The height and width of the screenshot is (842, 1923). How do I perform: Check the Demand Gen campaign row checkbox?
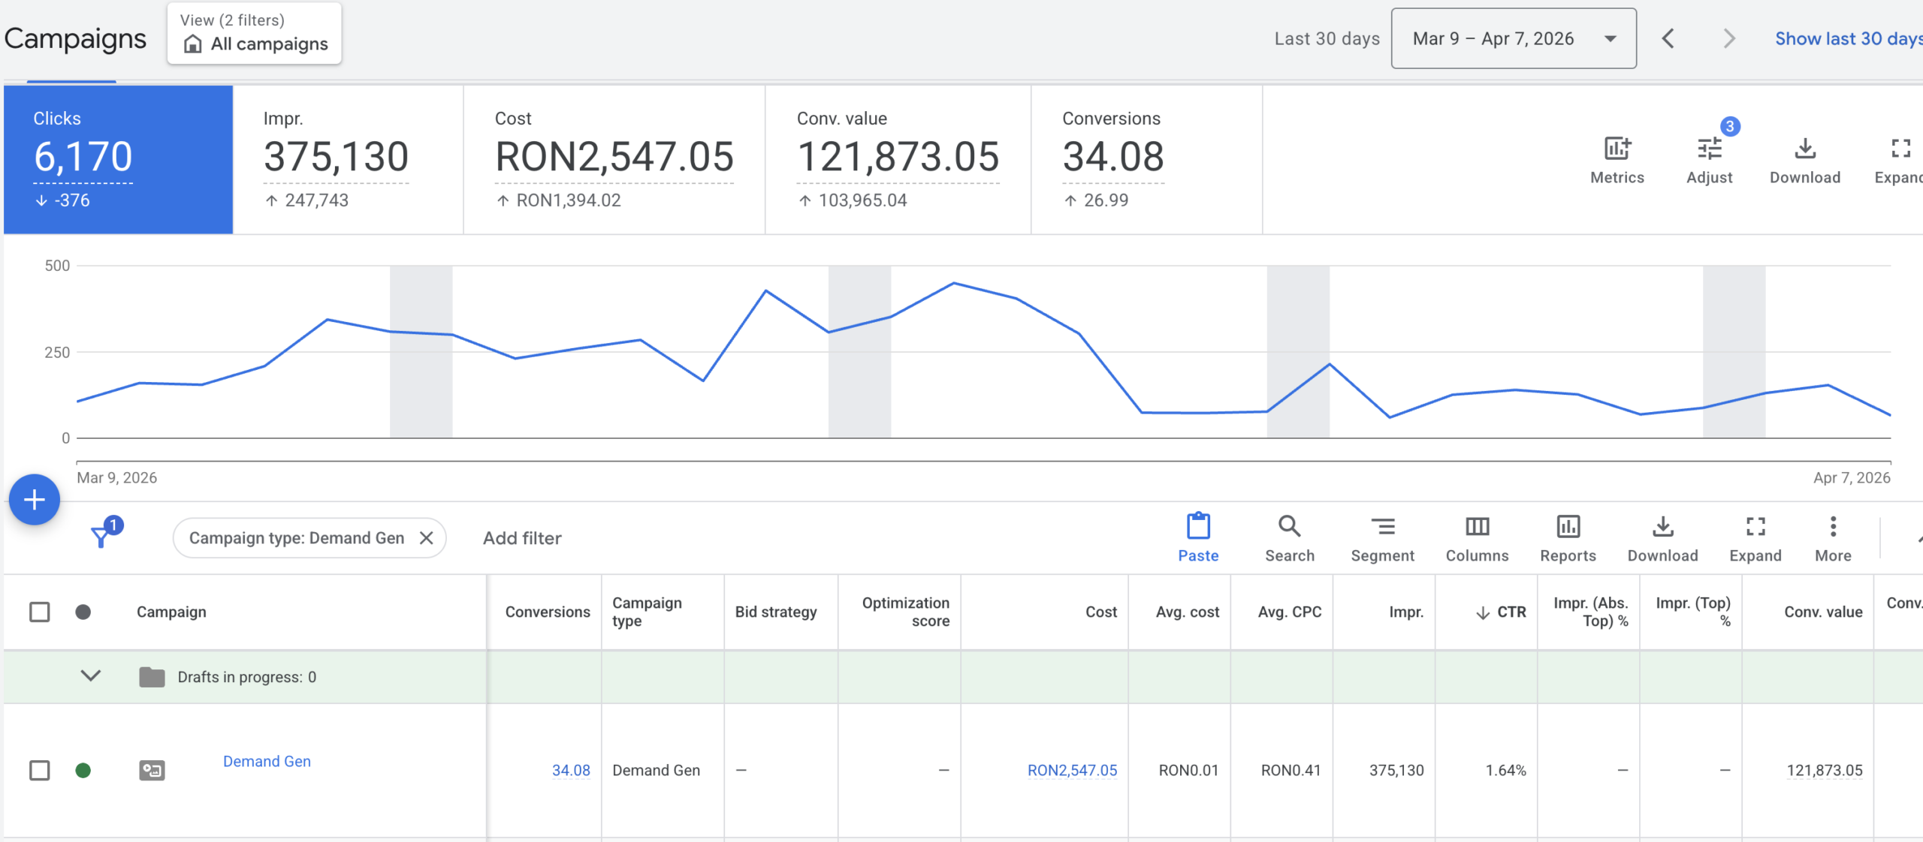[40, 770]
